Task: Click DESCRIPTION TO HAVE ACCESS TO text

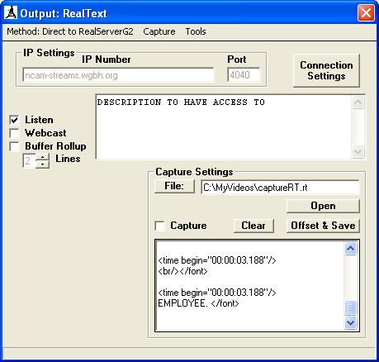Action: 181,102
